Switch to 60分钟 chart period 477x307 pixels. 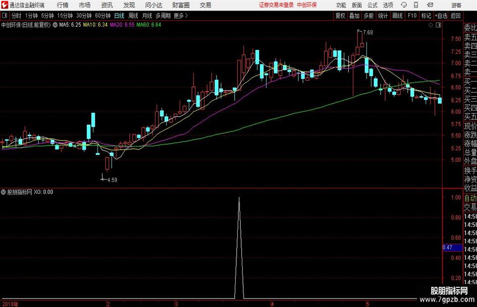pos(103,16)
